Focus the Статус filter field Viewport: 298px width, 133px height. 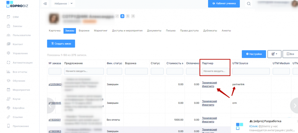[157, 71]
